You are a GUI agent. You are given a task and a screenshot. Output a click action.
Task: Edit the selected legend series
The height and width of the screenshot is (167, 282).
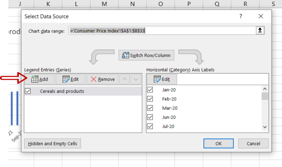[70, 79]
